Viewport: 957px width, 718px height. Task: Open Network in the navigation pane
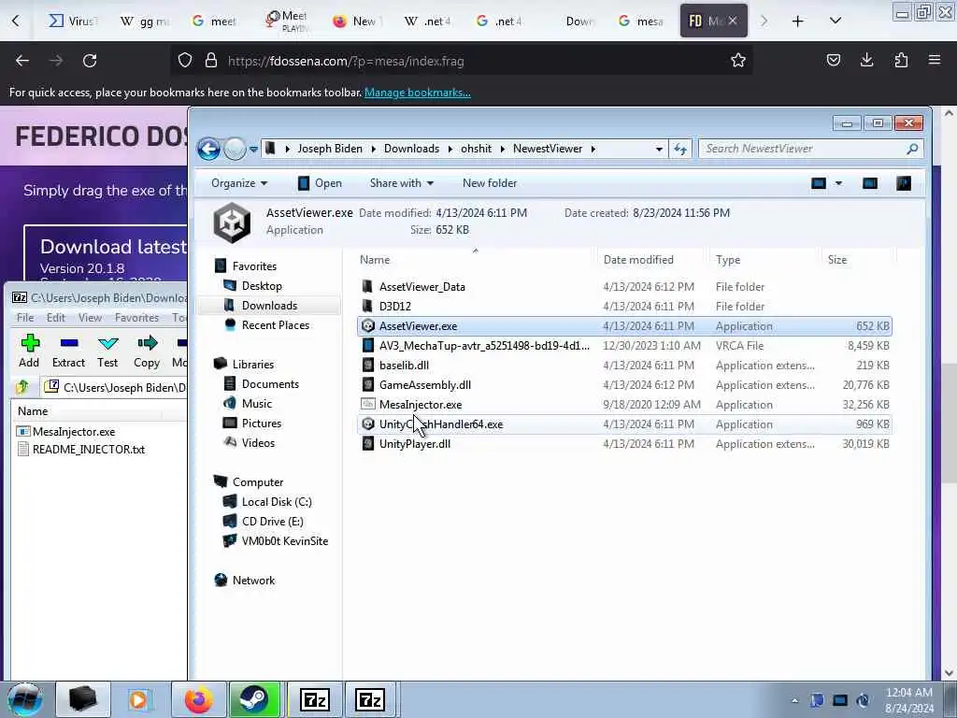point(253,581)
